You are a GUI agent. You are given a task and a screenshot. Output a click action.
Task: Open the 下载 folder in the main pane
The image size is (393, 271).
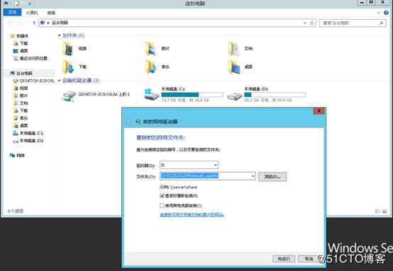pyautogui.click(x=74, y=67)
